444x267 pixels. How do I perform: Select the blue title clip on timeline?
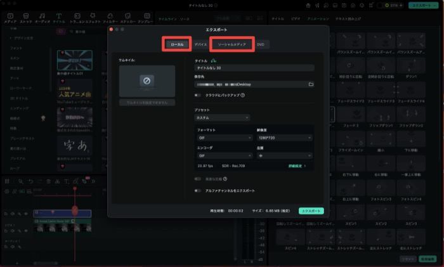coord(62,213)
